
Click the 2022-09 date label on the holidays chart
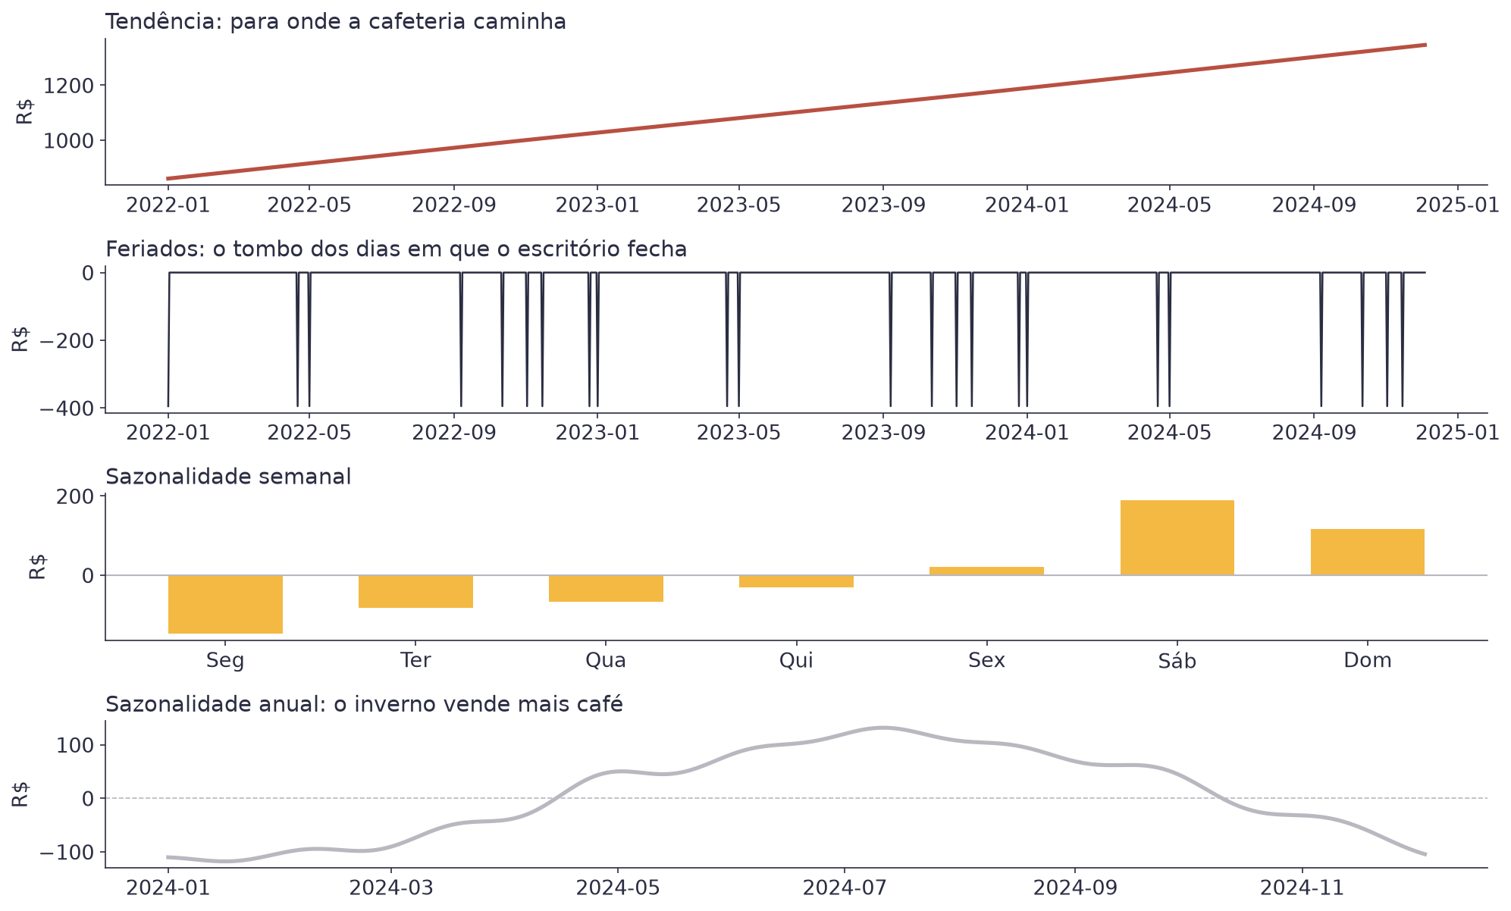click(x=453, y=433)
